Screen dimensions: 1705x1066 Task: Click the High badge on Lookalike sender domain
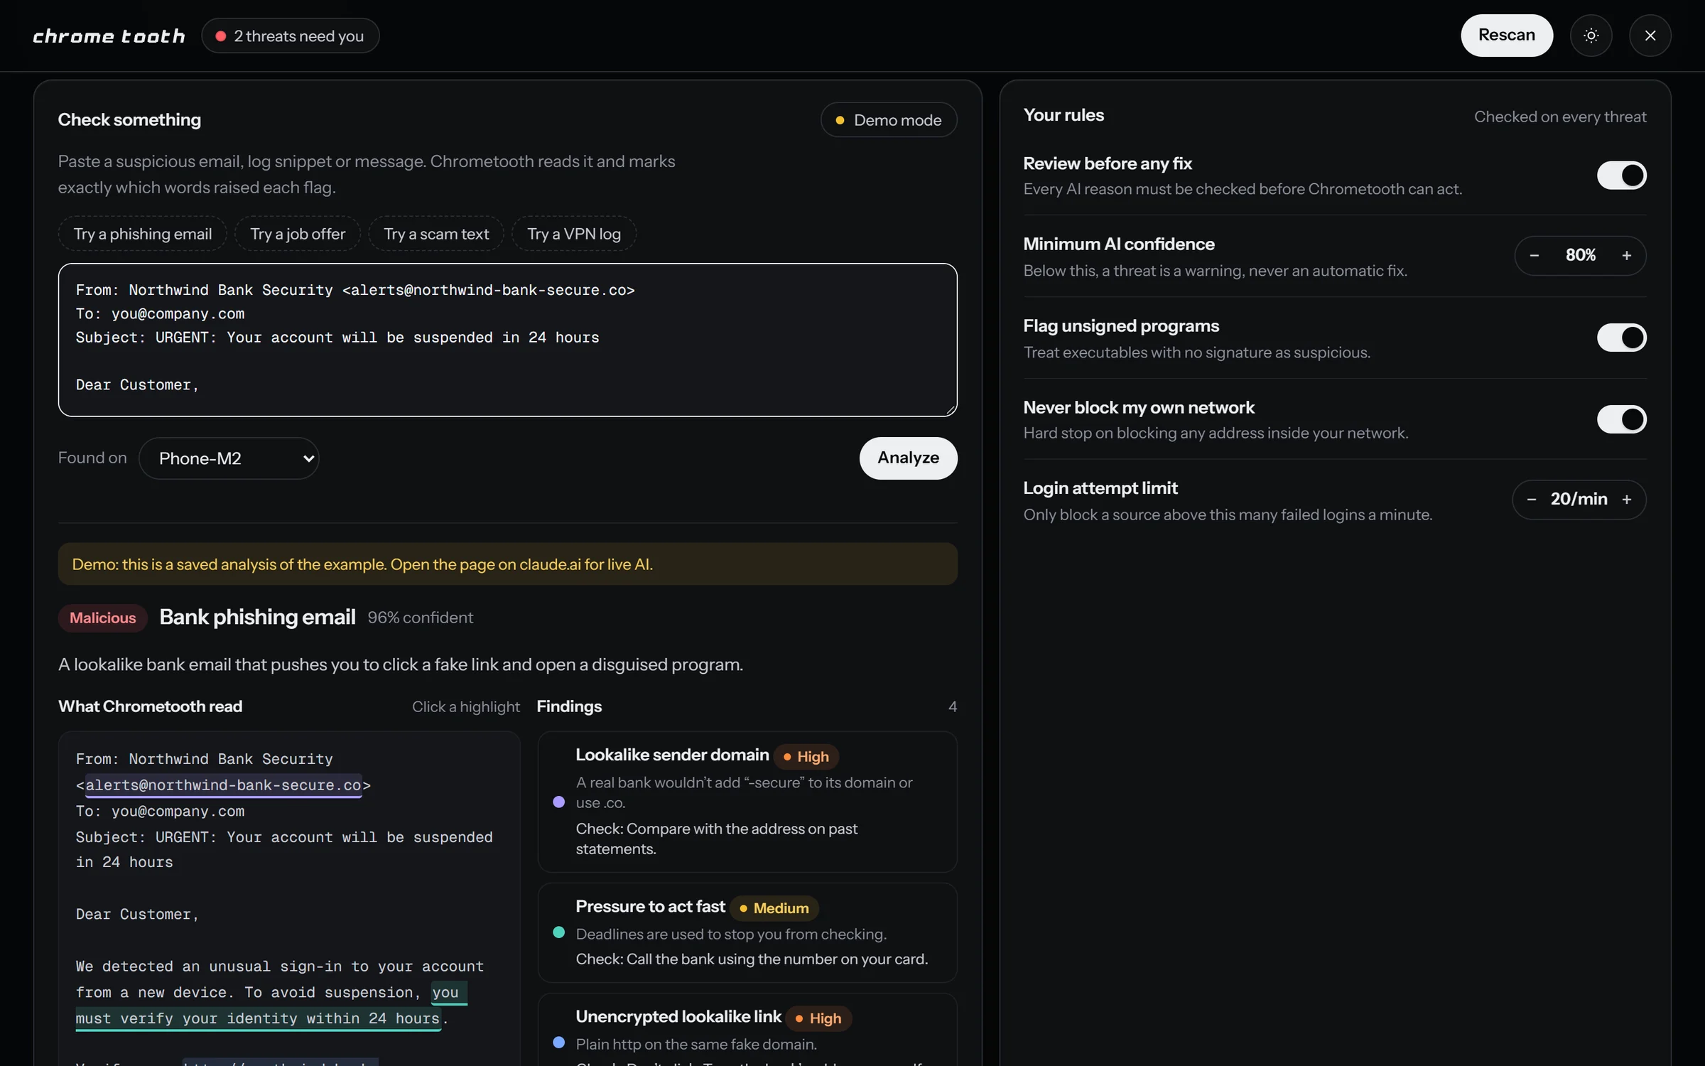pos(806,757)
